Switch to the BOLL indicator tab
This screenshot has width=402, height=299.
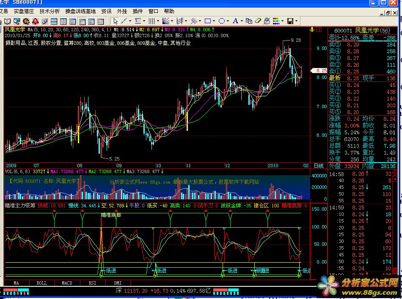tap(41, 283)
